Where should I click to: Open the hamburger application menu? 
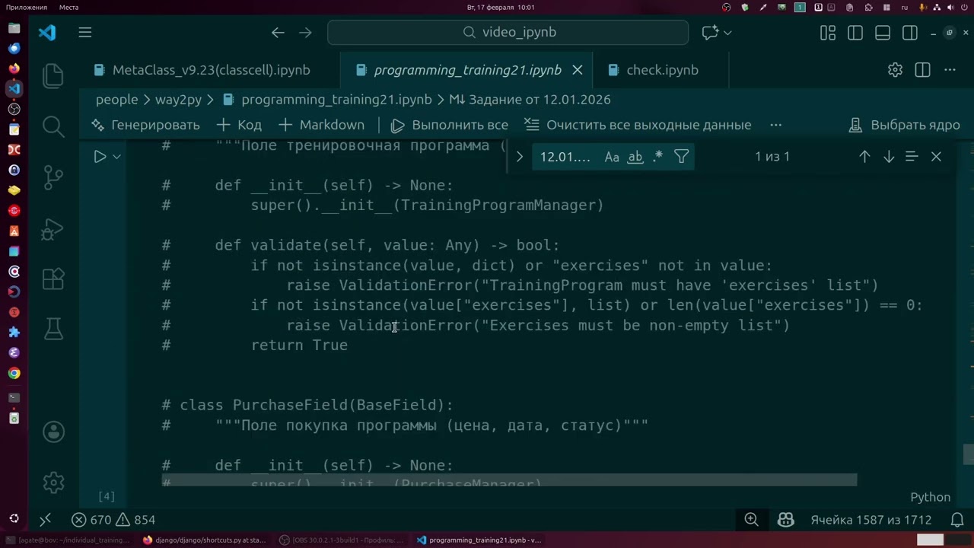pyautogui.click(x=85, y=32)
